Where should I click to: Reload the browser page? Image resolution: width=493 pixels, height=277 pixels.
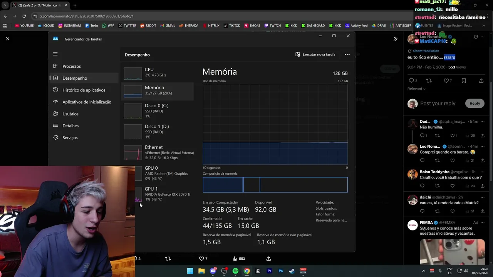(24, 16)
